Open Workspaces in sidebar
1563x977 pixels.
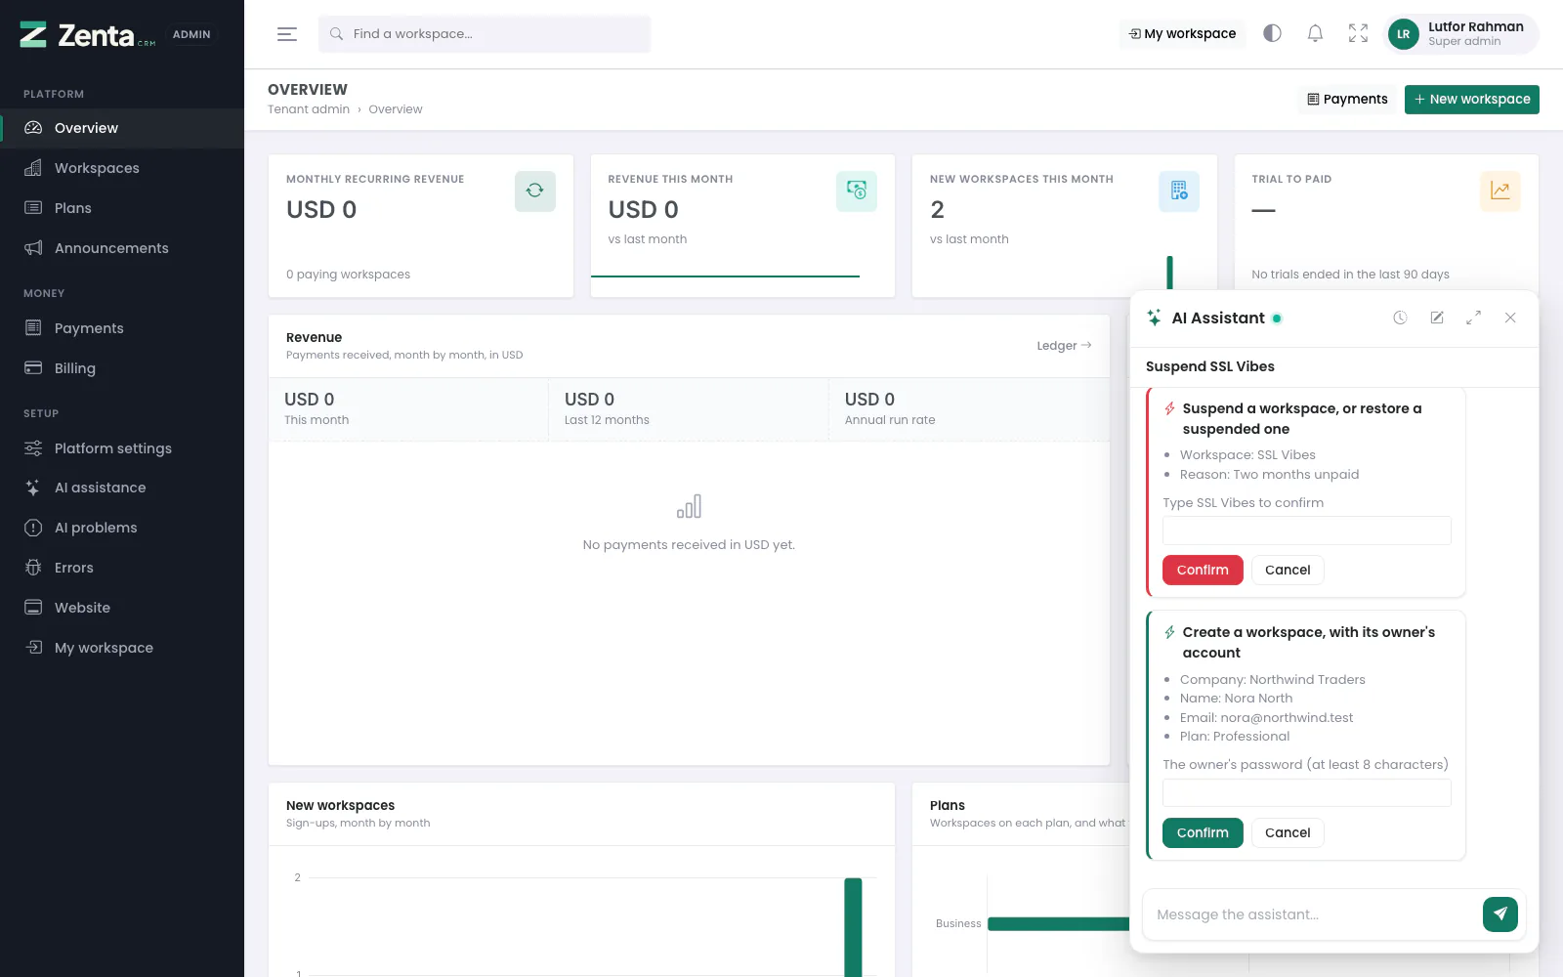122,168
